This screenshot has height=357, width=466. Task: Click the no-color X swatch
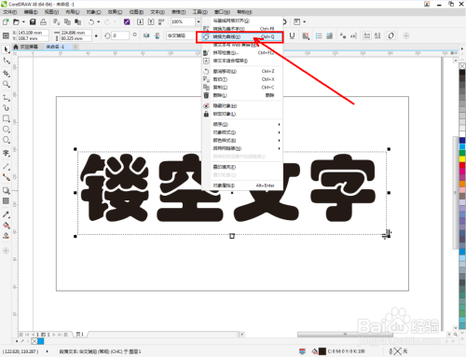[462, 66]
